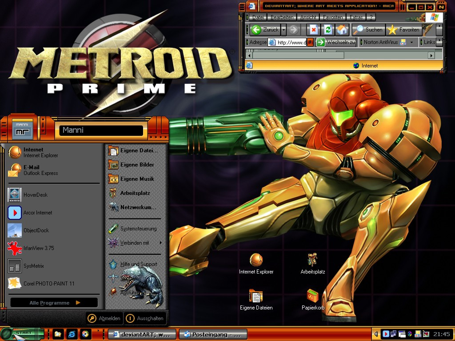
Task: Select the Papierkorb desktop icon
Action: click(x=313, y=300)
